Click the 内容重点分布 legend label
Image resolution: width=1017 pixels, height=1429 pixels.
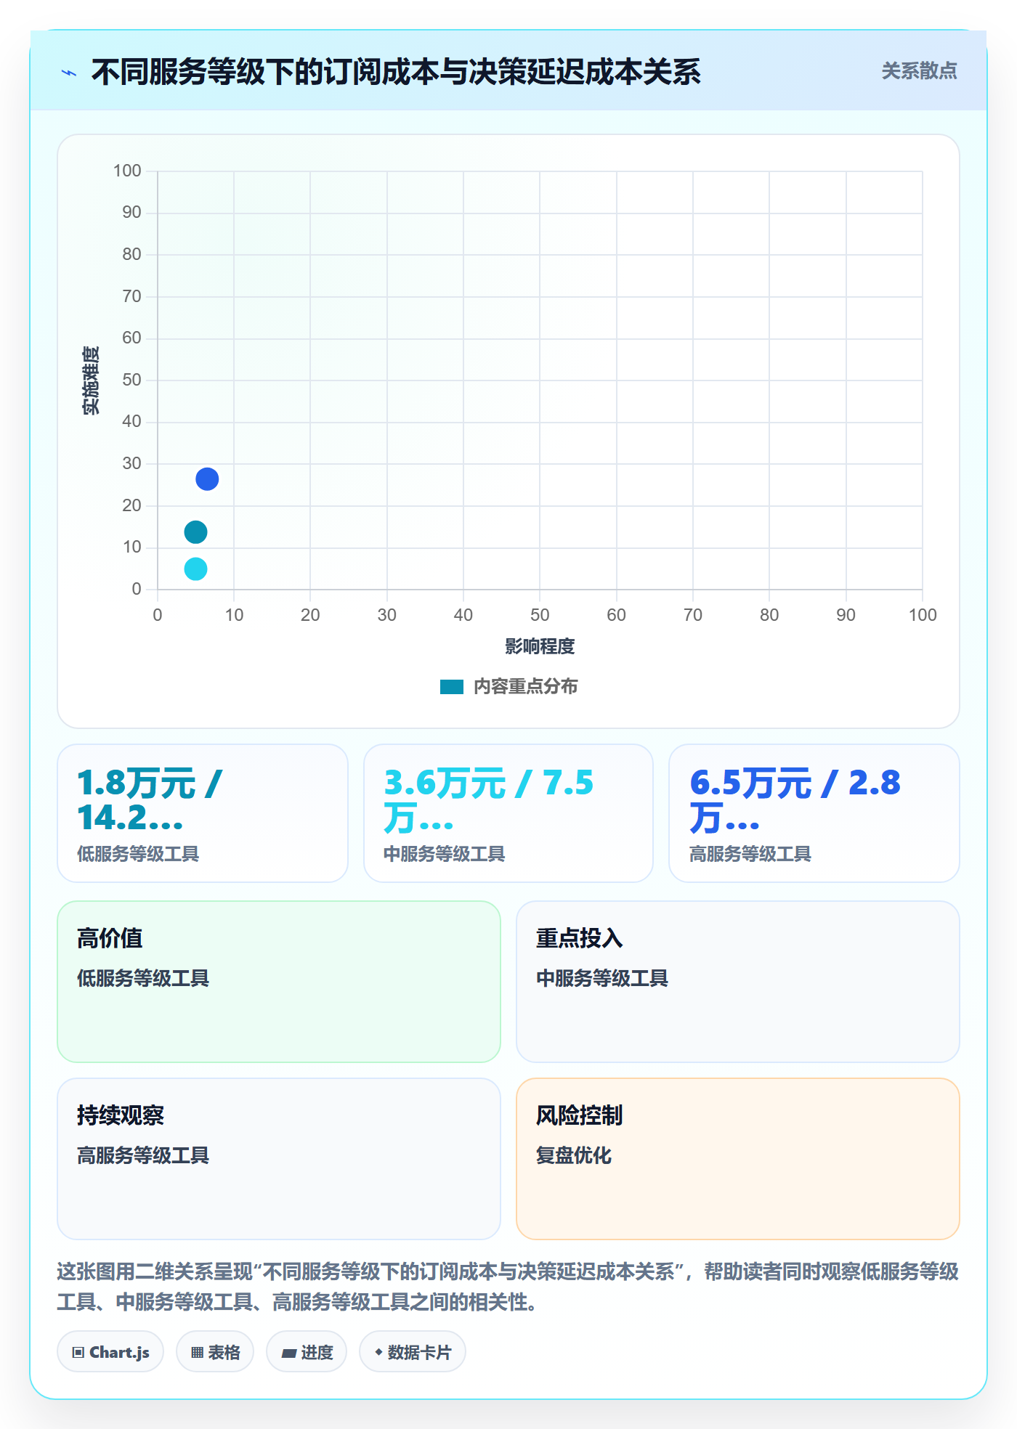[525, 687]
